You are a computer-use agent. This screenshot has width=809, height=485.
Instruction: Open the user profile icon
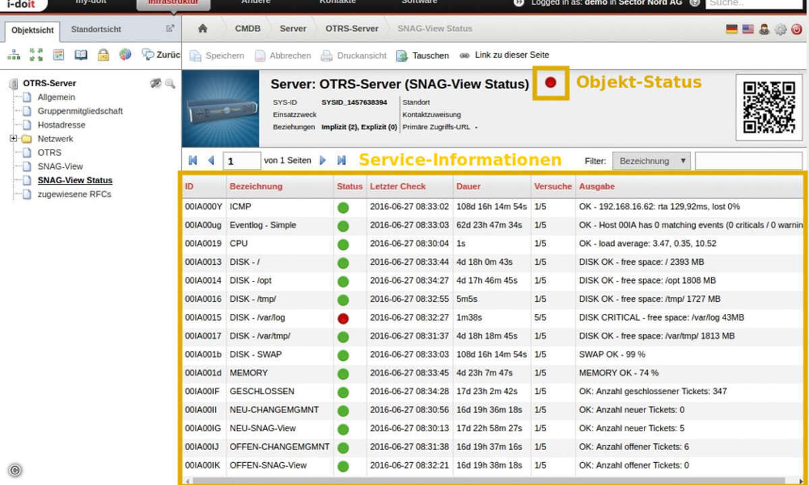[764, 29]
